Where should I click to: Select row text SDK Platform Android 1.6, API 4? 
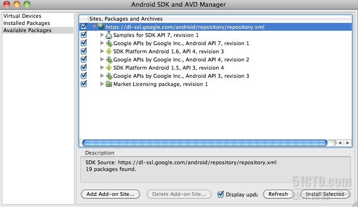pyautogui.click(x=169, y=51)
